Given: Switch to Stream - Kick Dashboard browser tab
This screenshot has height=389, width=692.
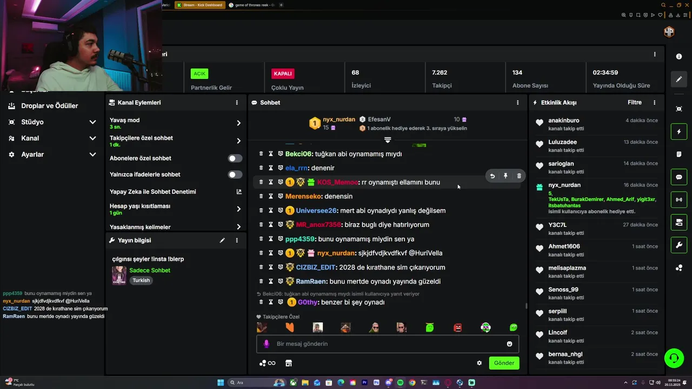Looking at the screenshot, I should click(x=199, y=5).
